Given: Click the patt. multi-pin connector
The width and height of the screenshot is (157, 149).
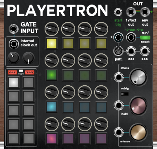Looking at the screenshot, I should pos(118,51).
